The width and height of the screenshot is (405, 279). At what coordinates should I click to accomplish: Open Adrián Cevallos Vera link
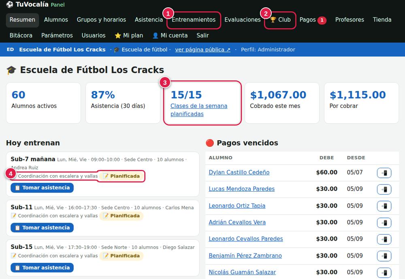click(237, 222)
